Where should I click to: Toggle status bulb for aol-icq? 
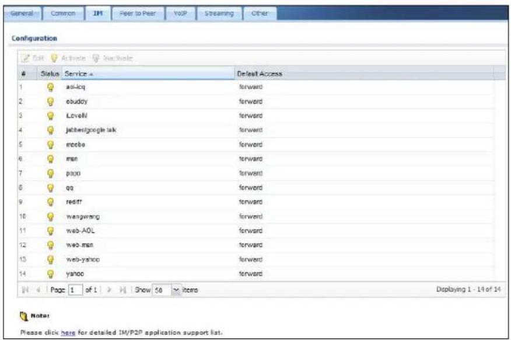click(x=51, y=87)
